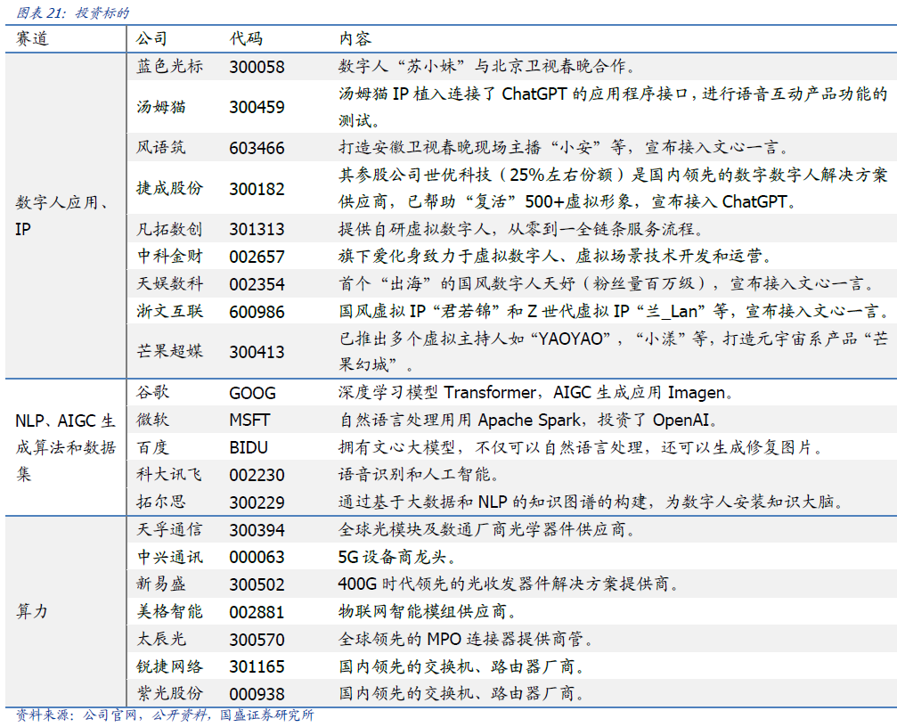Click the company name 汤姆猫
897x727 pixels.
pos(161,107)
